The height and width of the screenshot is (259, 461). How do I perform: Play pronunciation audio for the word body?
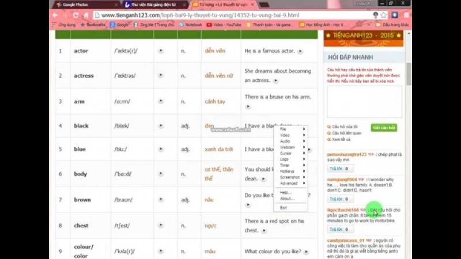point(161,174)
